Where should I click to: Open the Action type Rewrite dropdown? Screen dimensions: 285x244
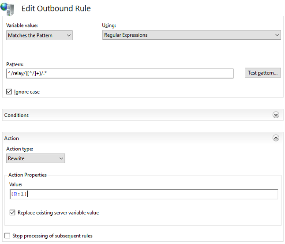click(x=36, y=158)
